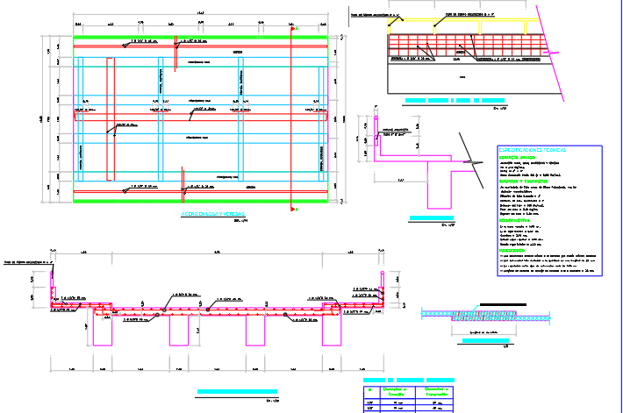Select the cyan title bar under the bridge cross-section
The image size is (623, 413).
coord(237,392)
